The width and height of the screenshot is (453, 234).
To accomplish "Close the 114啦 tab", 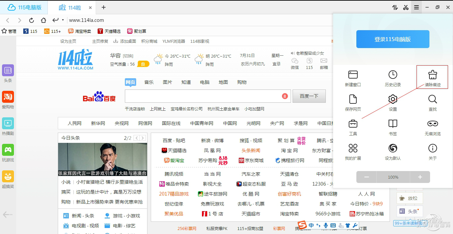I will [x=91, y=8].
